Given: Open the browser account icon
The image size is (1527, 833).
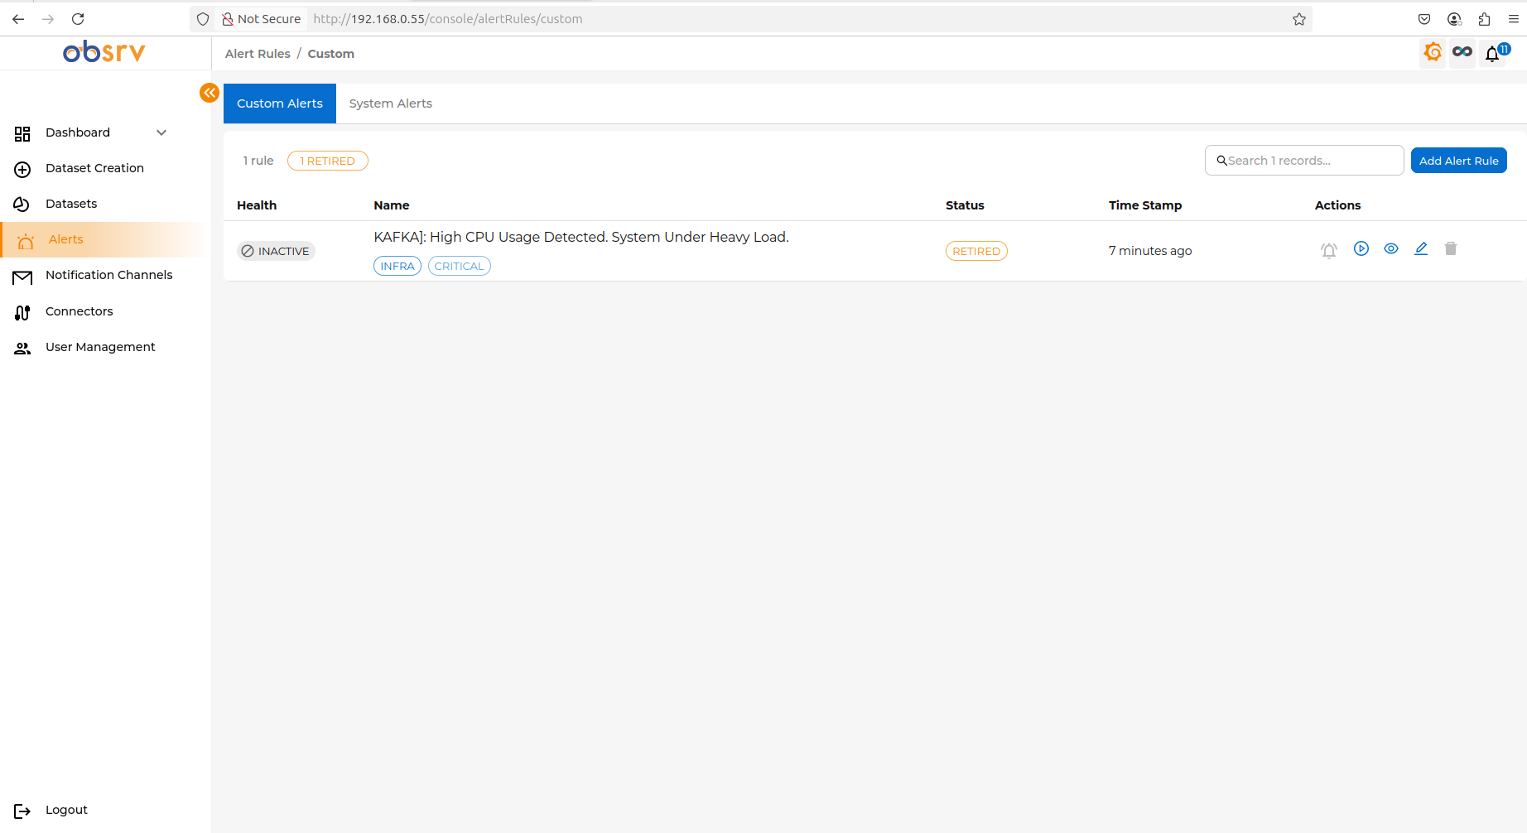Looking at the screenshot, I should coord(1454,19).
